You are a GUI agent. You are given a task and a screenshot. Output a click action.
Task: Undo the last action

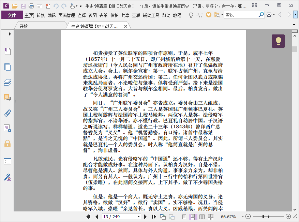pyautogui.click(x=56, y=6)
